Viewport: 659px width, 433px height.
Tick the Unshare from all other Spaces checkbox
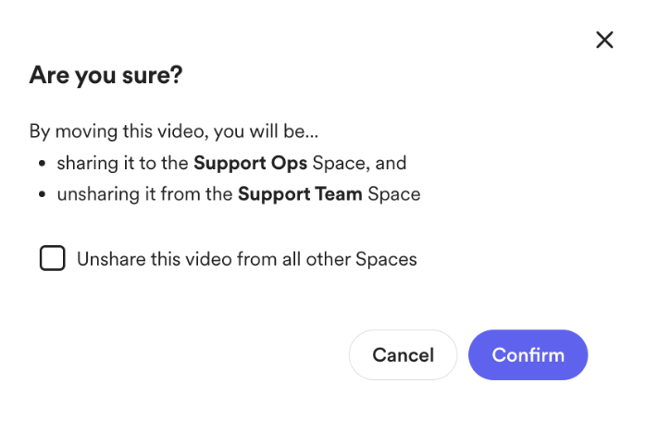pos(52,258)
